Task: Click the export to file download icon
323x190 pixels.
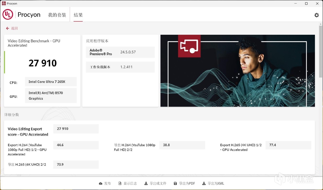Action: click(x=146, y=183)
